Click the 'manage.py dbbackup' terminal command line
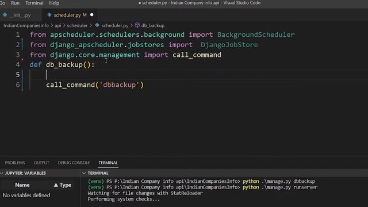Viewport: 368px width, 207px height. [x=201, y=181]
